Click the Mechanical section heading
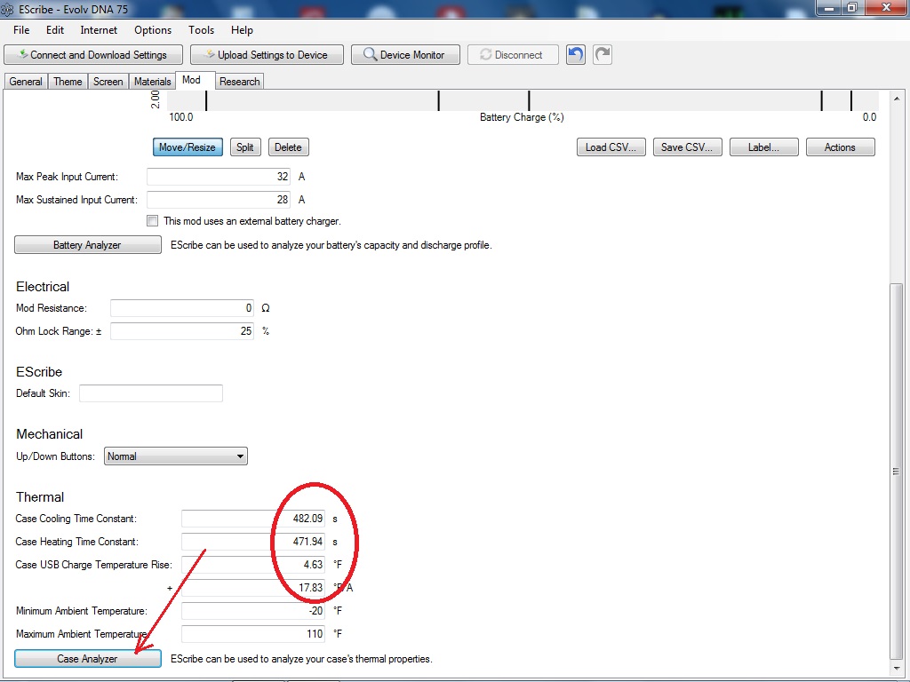 [50, 433]
